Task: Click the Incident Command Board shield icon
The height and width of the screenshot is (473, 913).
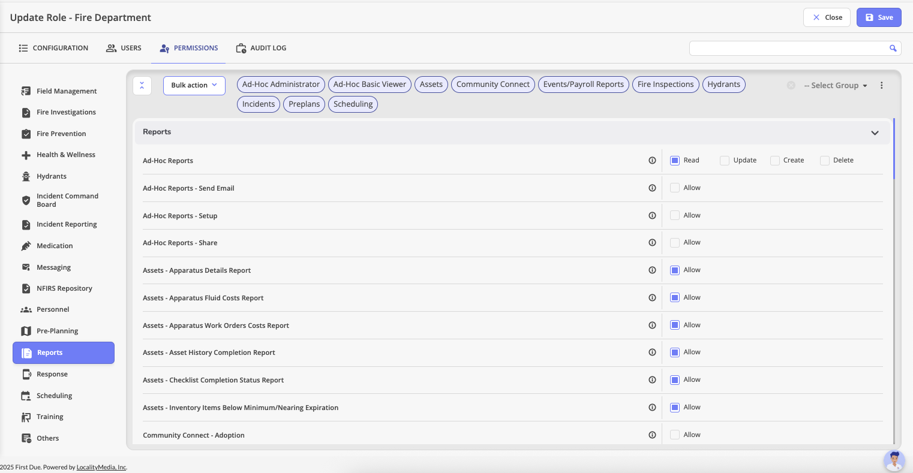Action: point(26,200)
